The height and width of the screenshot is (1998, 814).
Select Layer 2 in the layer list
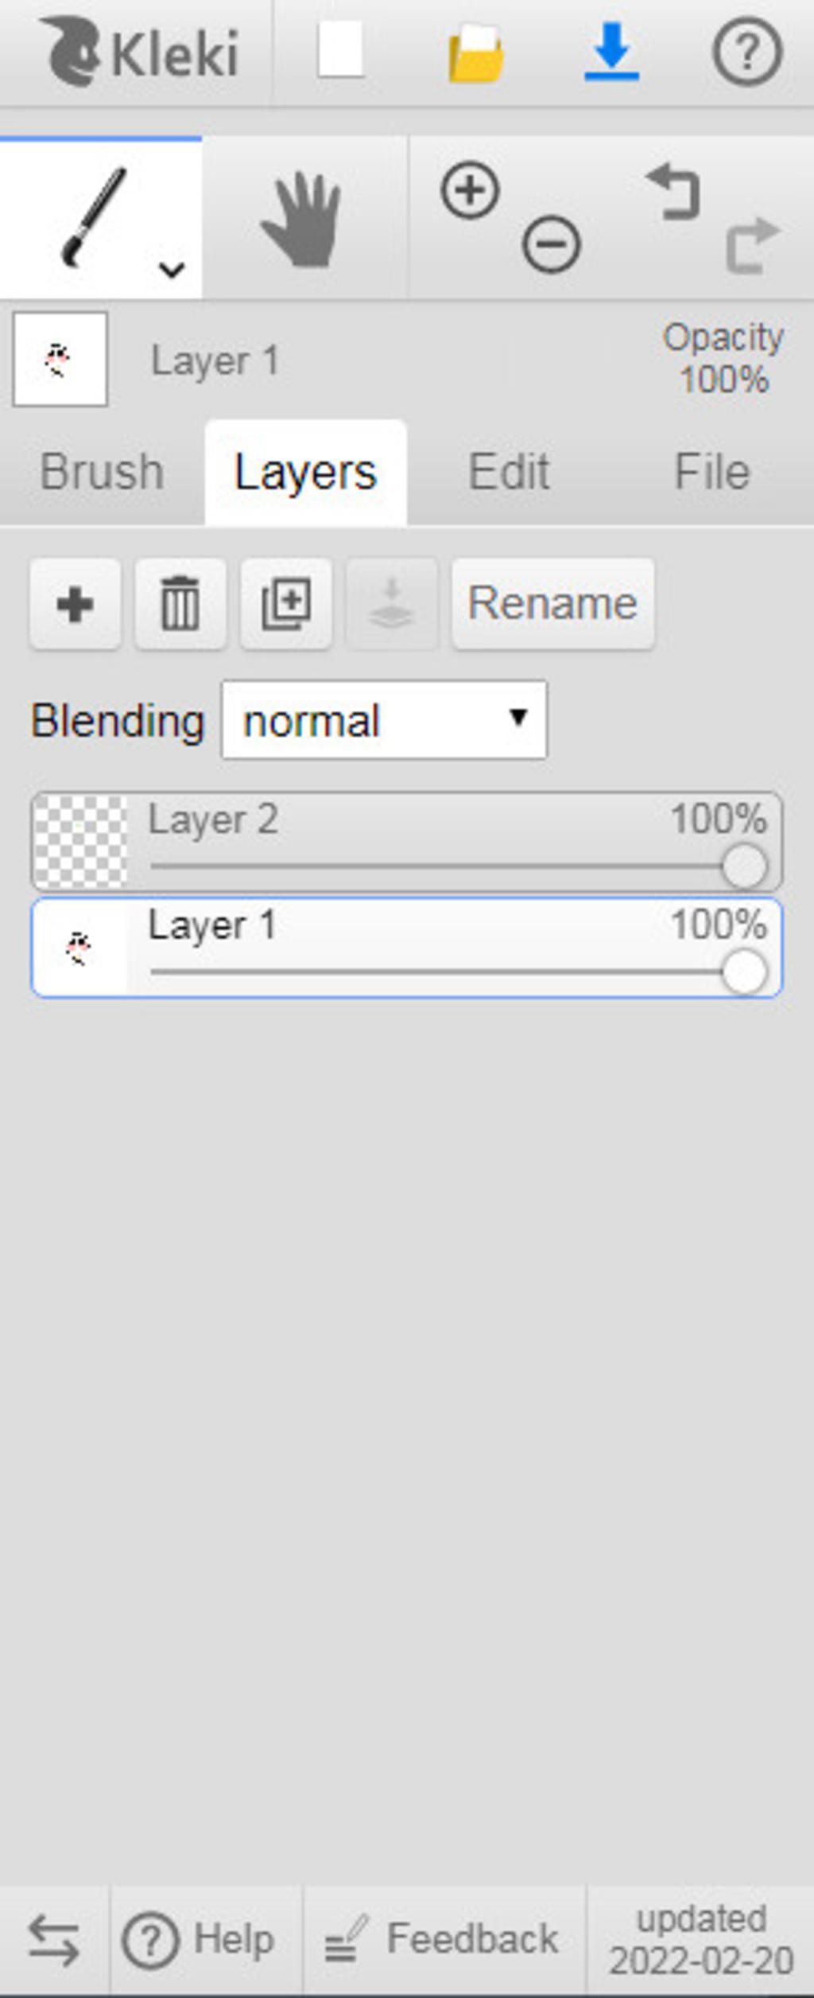[x=407, y=841]
